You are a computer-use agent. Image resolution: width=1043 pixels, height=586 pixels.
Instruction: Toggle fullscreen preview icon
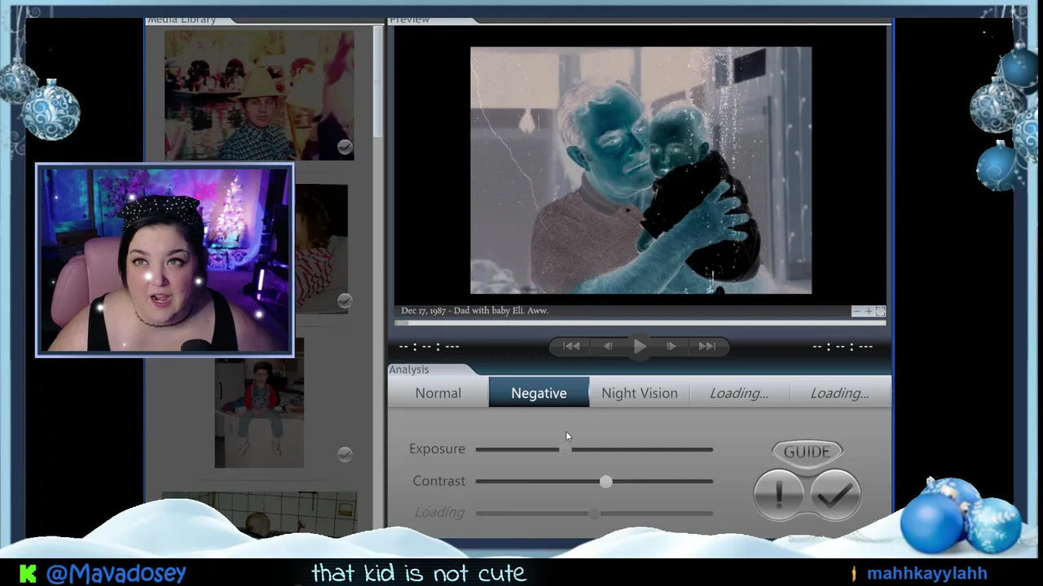(880, 312)
